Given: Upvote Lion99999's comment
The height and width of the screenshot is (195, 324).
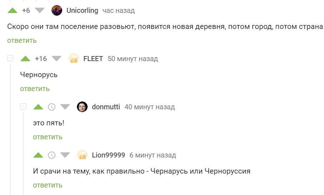Looking at the screenshot, I should [x=38, y=155].
